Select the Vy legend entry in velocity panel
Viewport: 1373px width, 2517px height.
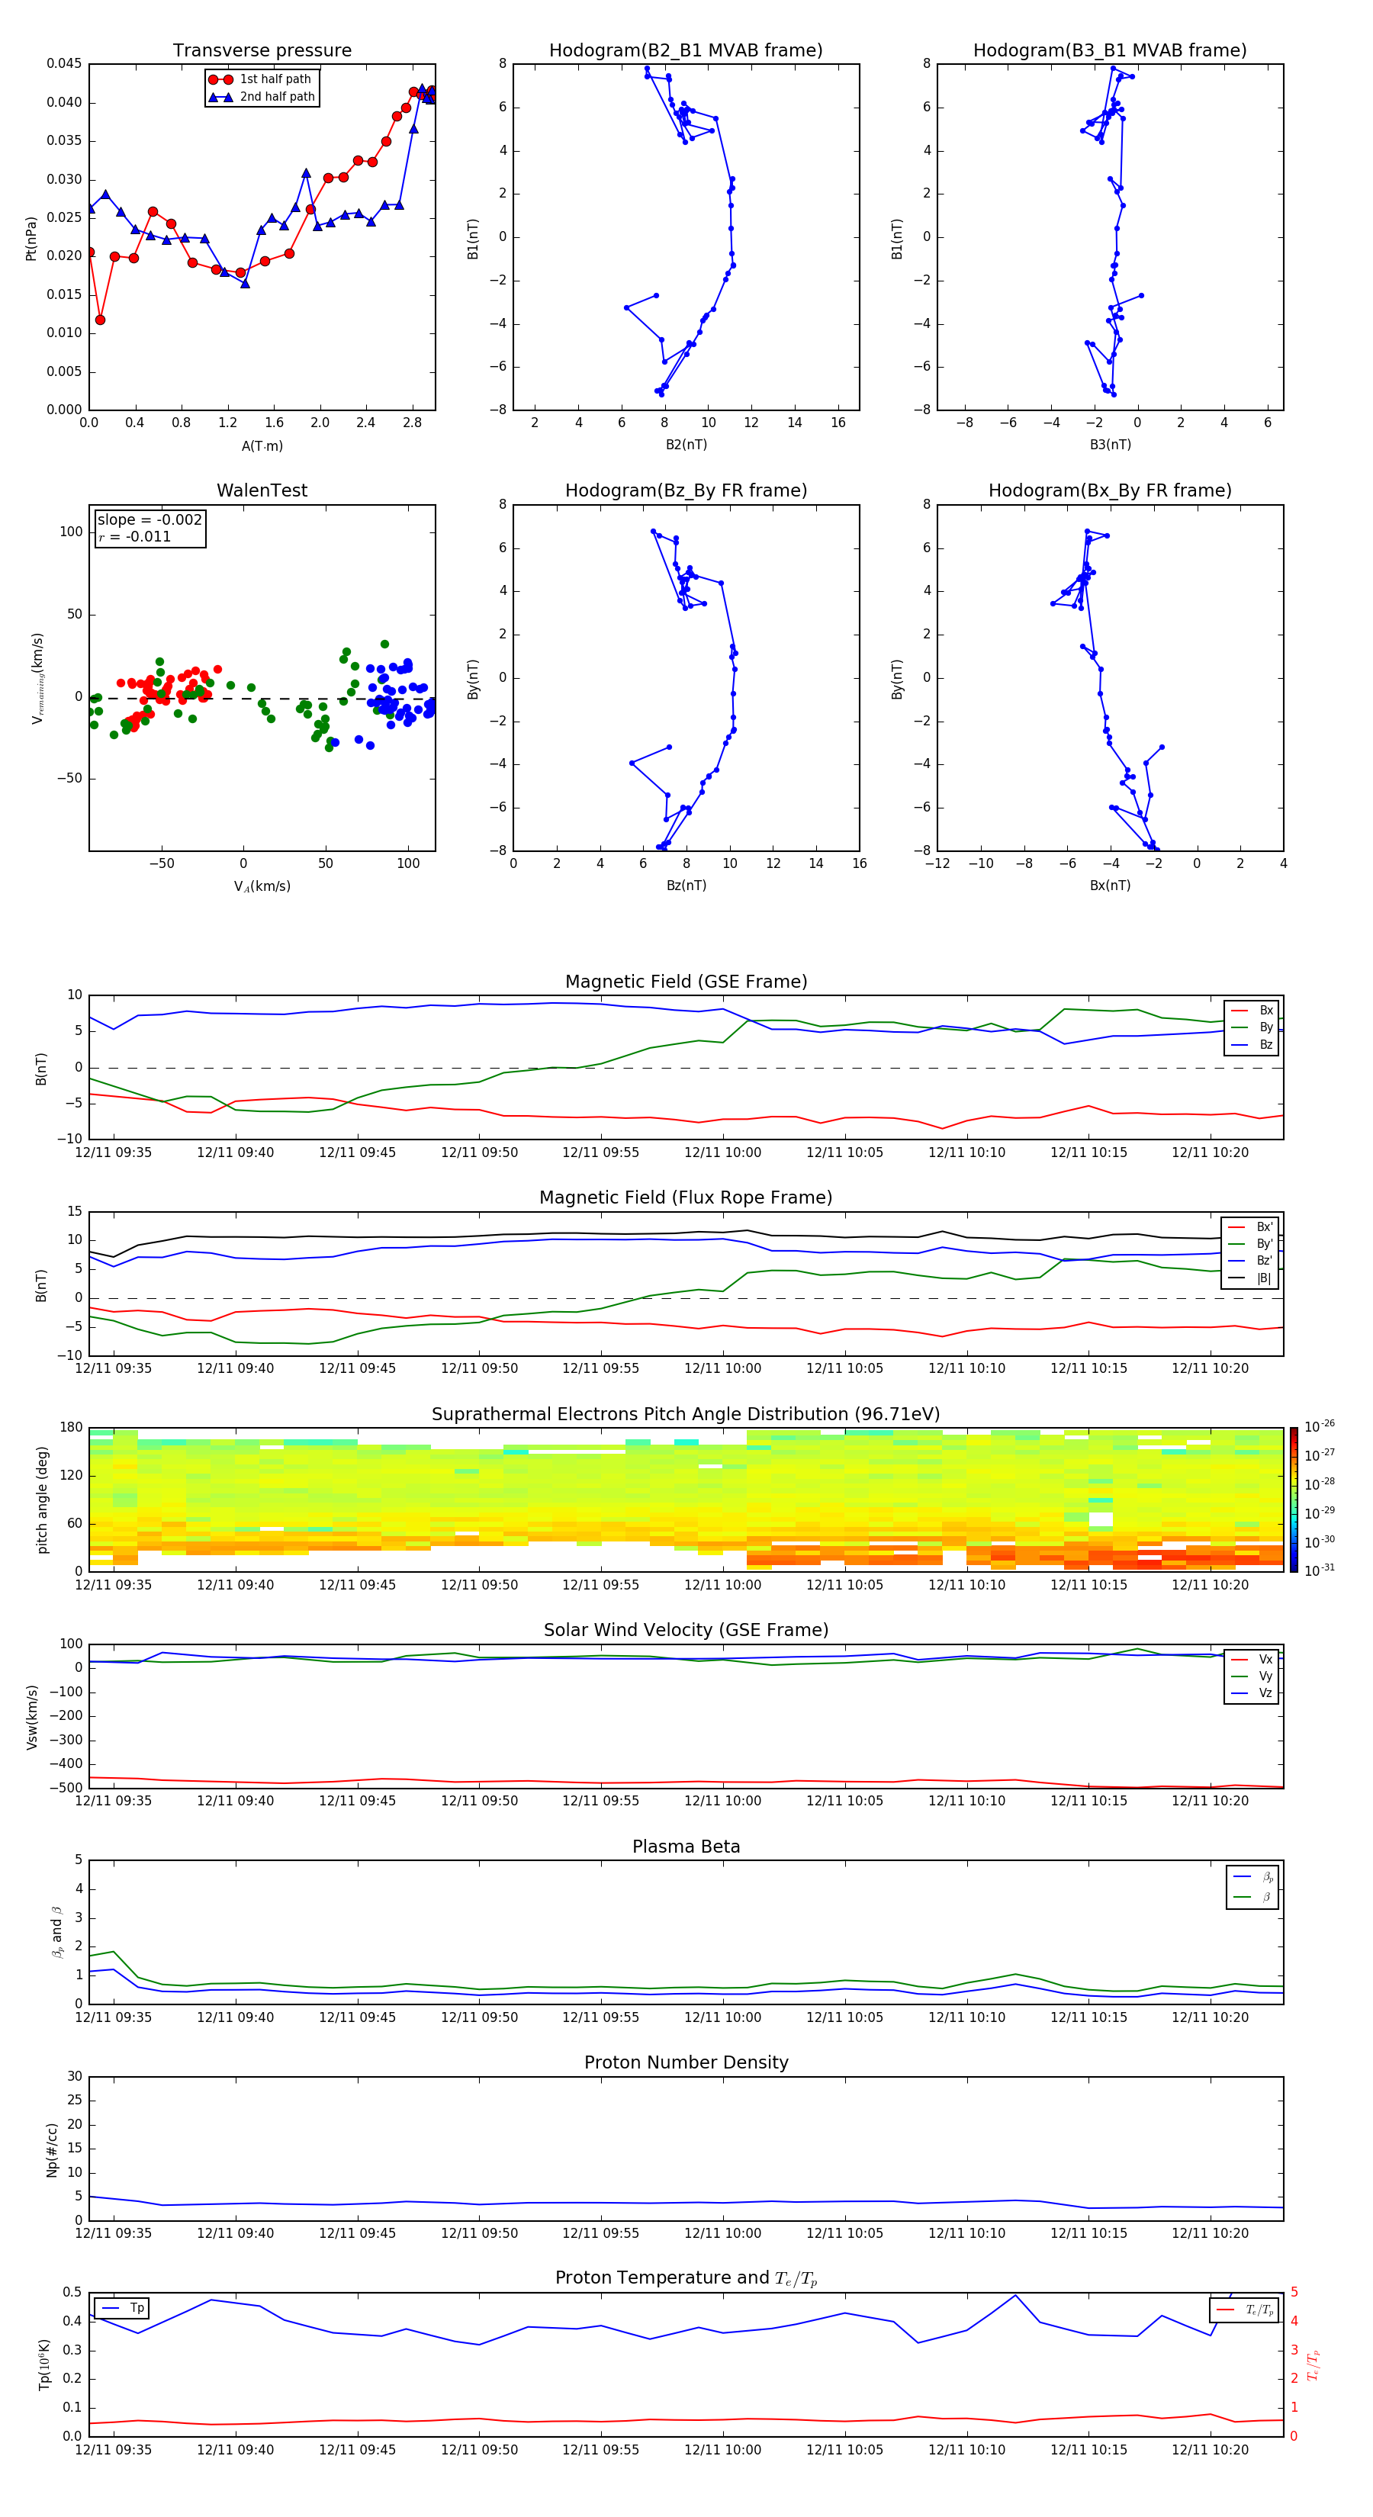(1252, 1676)
